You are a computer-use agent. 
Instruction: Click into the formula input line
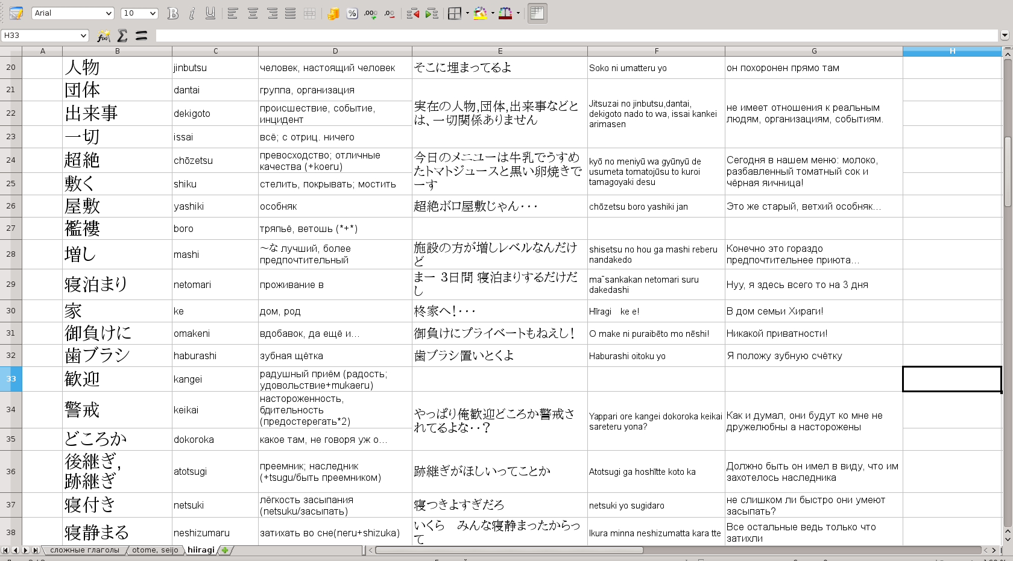tap(577, 36)
